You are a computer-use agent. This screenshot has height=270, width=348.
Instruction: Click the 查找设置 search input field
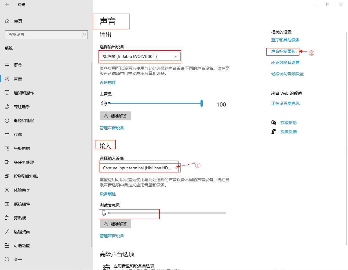click(x=43, y=34)
